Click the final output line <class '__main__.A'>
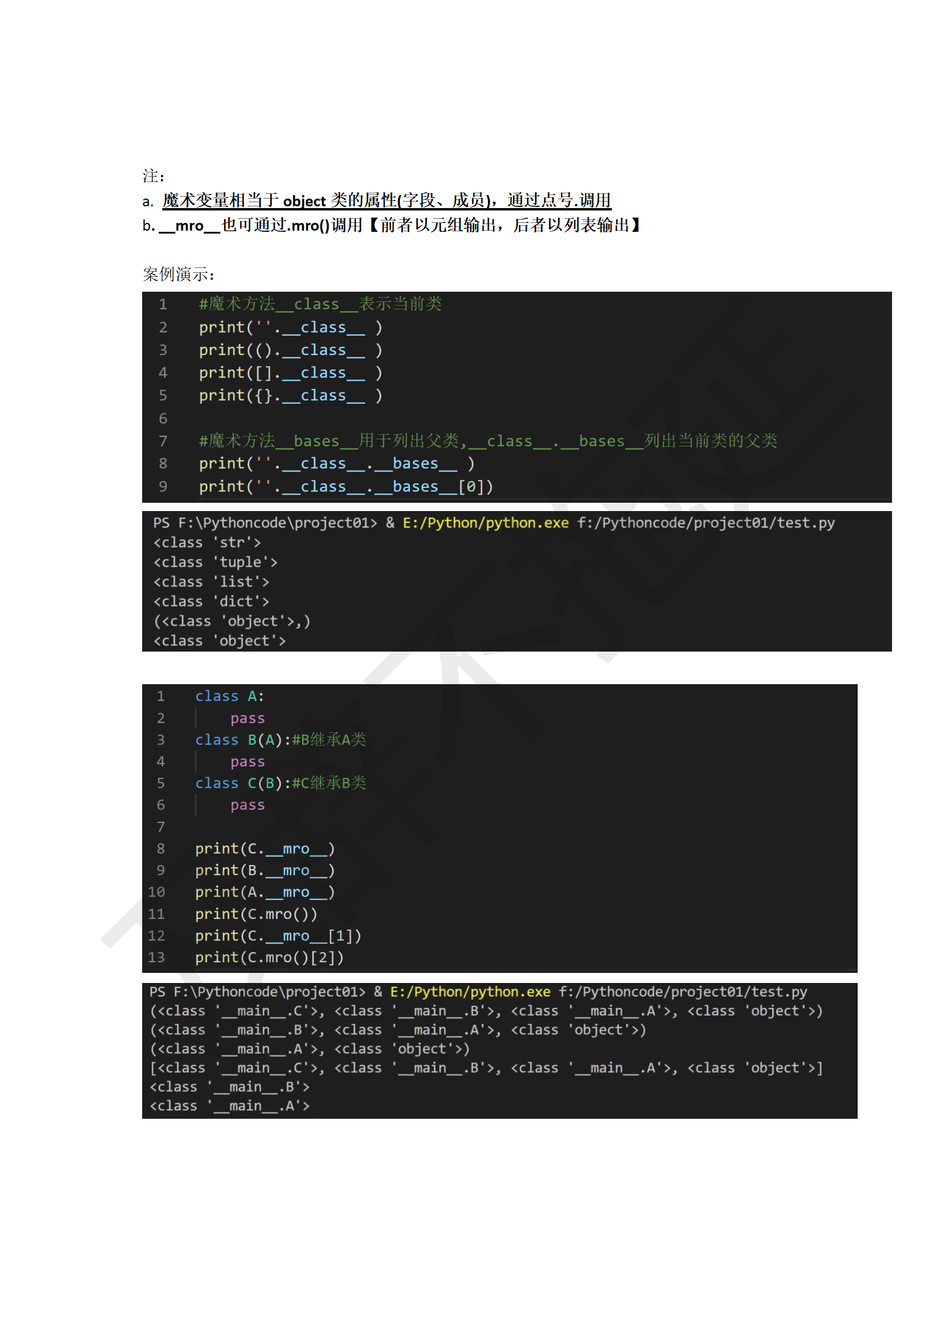Screen dimensions: 940x1331 [229, 1106]
